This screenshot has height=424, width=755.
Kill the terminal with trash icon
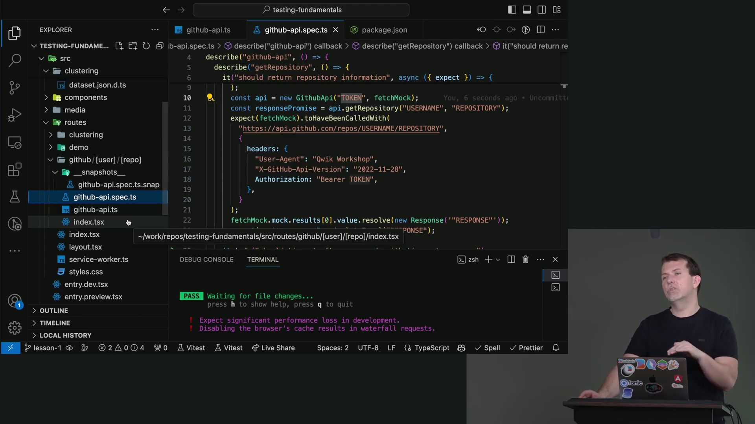click(x=525, y=260)
